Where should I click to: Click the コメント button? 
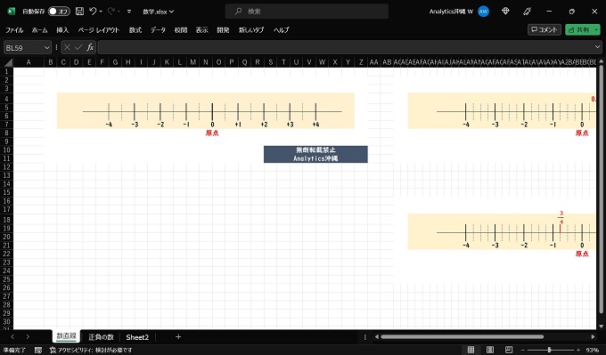(545, 29)
